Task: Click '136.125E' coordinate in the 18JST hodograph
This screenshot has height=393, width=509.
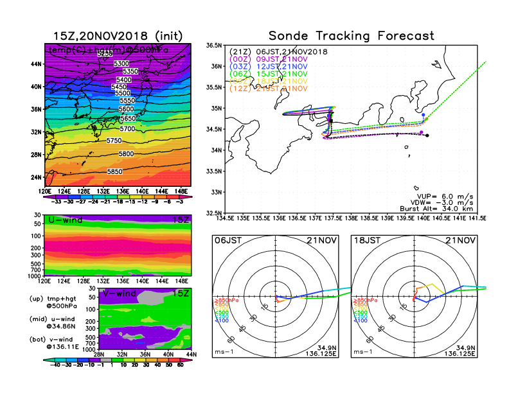Action: (460, 353)
